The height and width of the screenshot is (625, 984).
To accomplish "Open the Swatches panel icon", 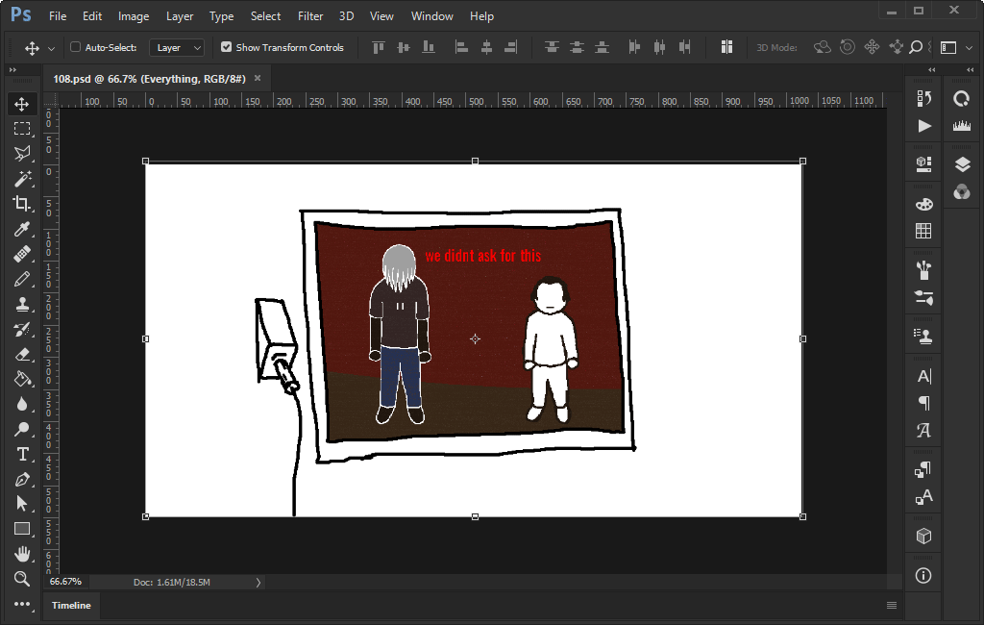I will [923, 231].
